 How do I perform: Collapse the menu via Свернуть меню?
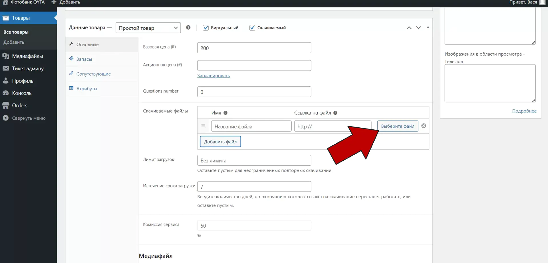coord(29,118)
